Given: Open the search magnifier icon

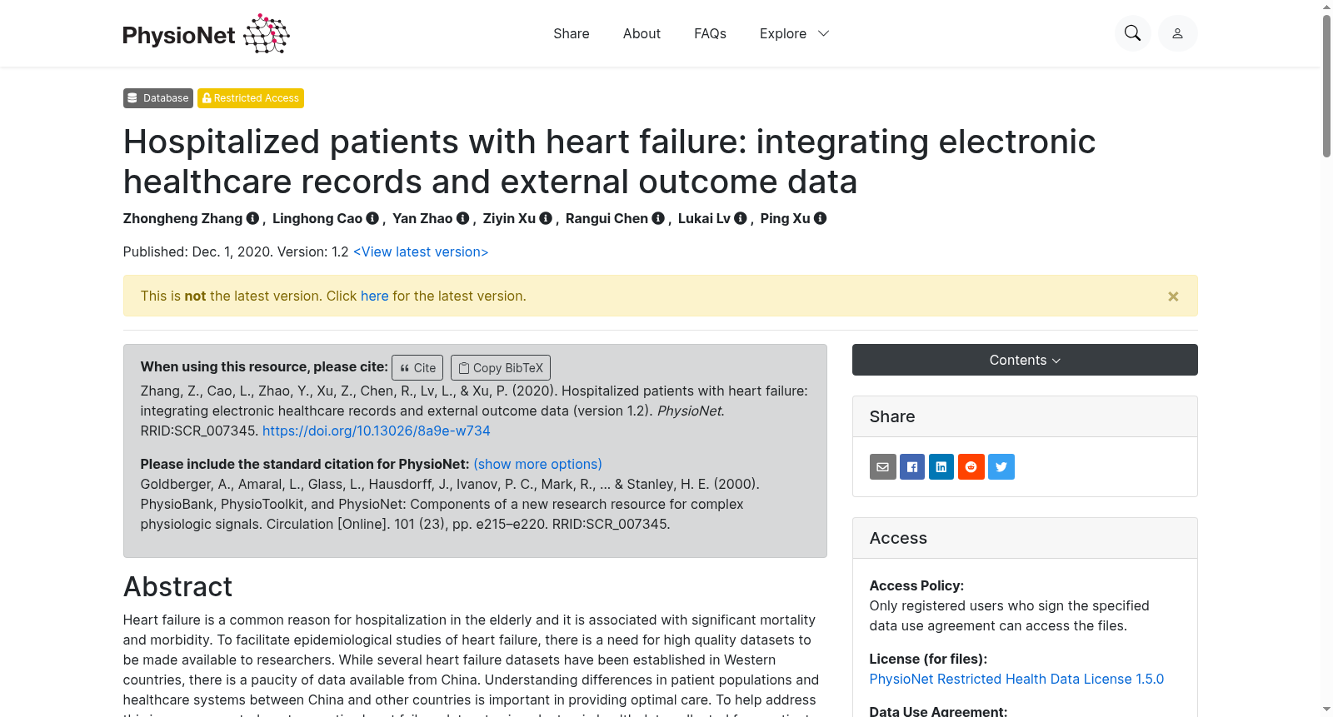Looking at the screenshot, I should [1132, 33].
